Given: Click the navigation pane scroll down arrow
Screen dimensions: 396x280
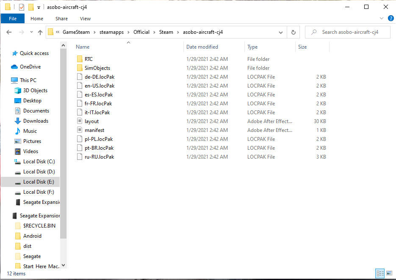Looking at the screenshot, I should click(64, 265).
